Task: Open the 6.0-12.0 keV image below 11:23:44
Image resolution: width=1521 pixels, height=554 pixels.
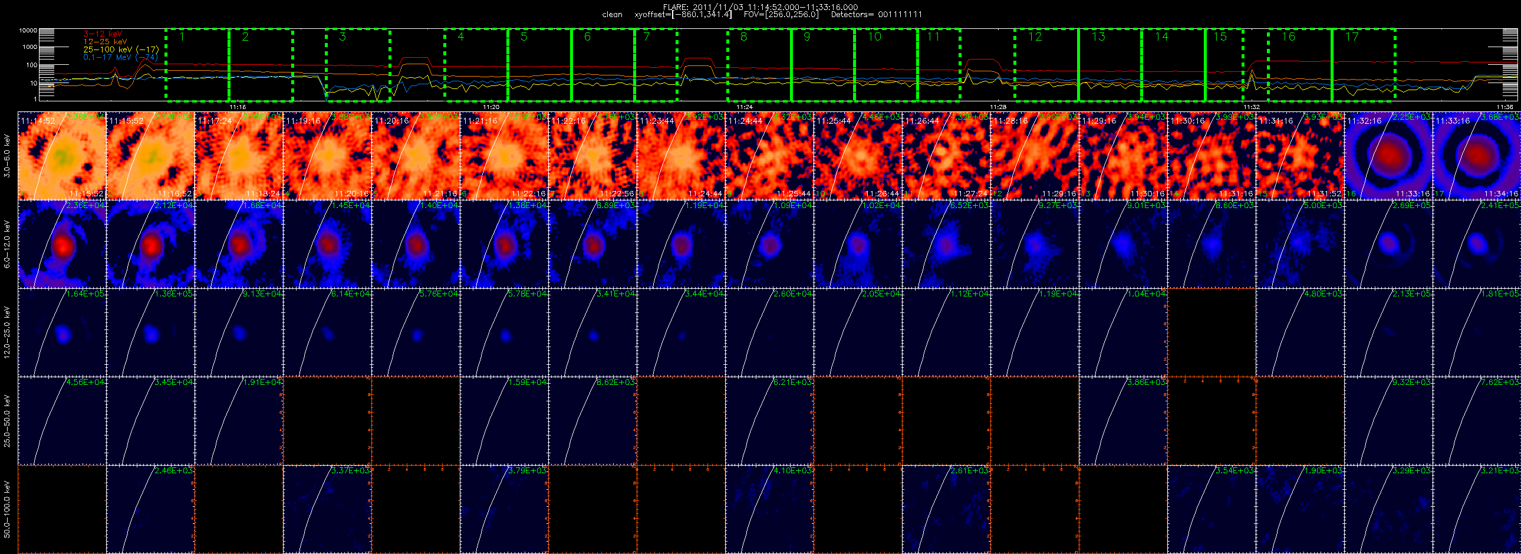Action: pyautogui.click(x=682, y=244)
